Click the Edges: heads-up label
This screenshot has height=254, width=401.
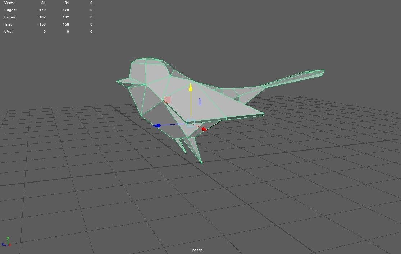pyautogui.click(x=10, y=10)
